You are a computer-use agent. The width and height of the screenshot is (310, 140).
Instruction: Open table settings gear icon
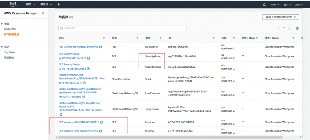[297, 28]
